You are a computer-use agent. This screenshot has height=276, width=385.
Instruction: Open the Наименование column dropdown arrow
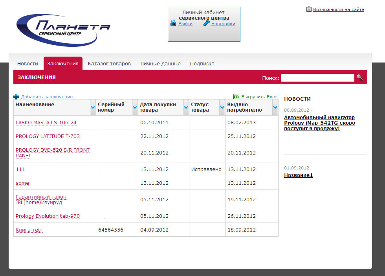pyautogui.click(x=93, y=107)
